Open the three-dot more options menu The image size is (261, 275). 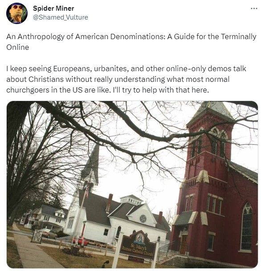[x=254, y=8]
